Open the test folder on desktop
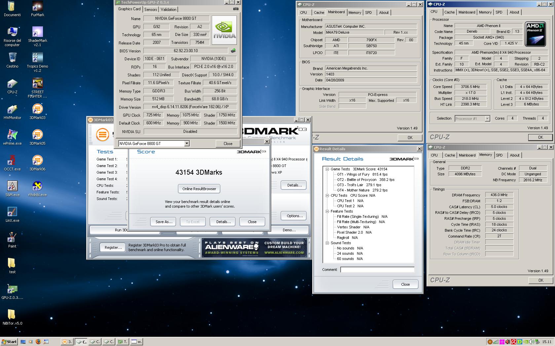 click(x=12, y=266)
